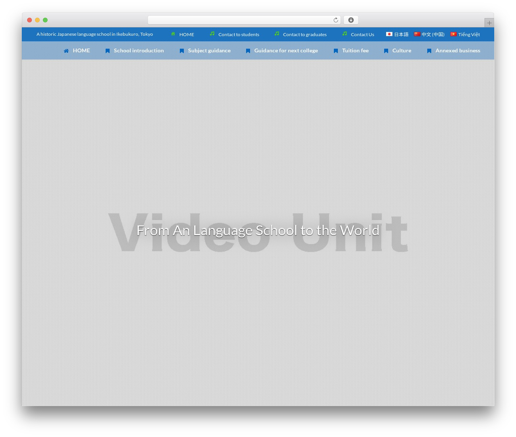
Task: Open the Contact to students link
Action: [x=239, y=34]
